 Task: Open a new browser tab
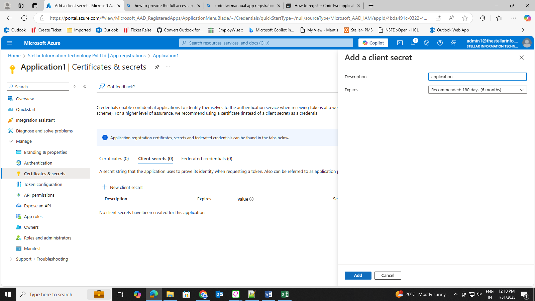point(371,6)
